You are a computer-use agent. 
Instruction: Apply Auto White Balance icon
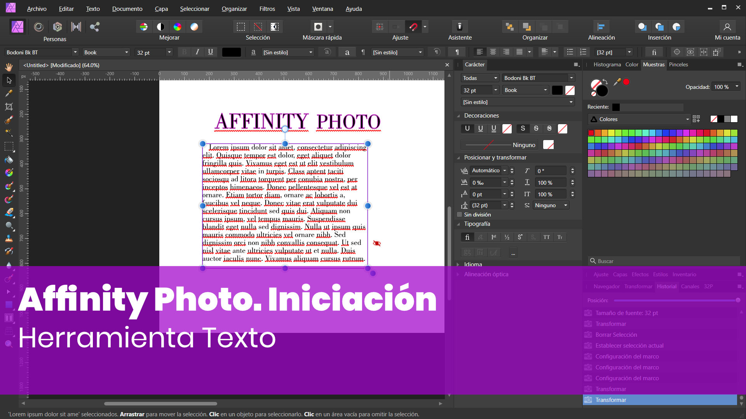[194, 27]
